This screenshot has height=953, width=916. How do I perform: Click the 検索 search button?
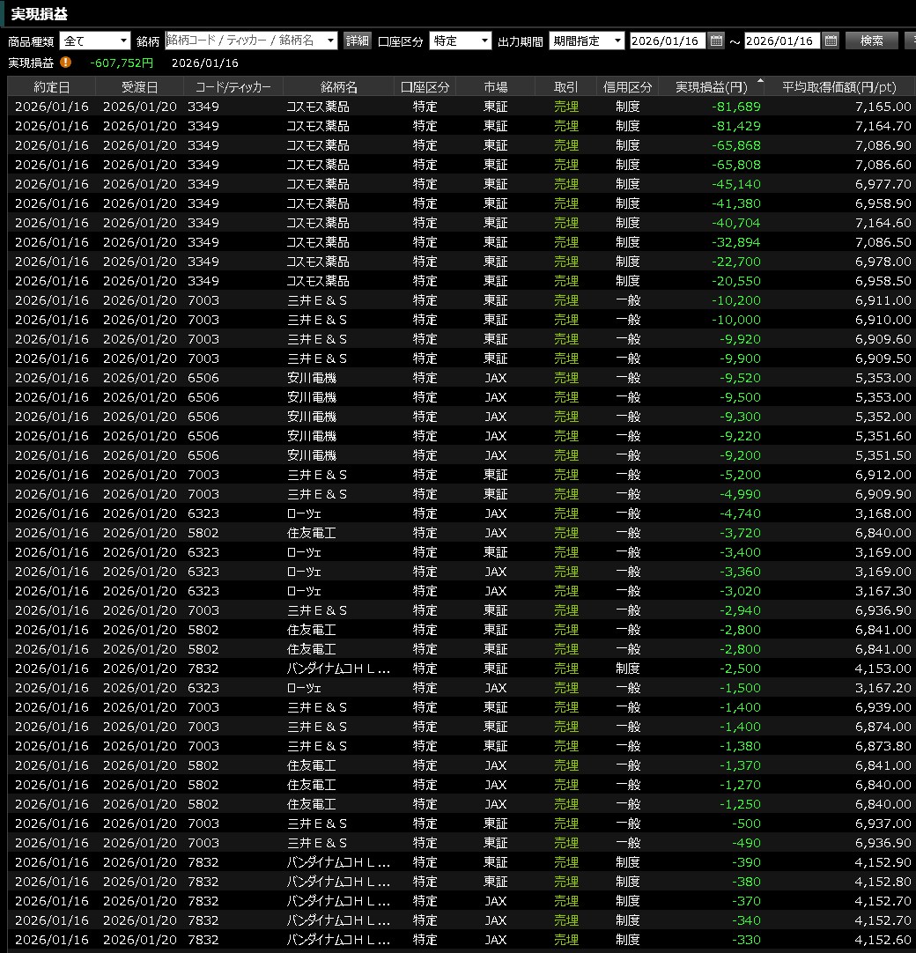click(x=871, y=41)
